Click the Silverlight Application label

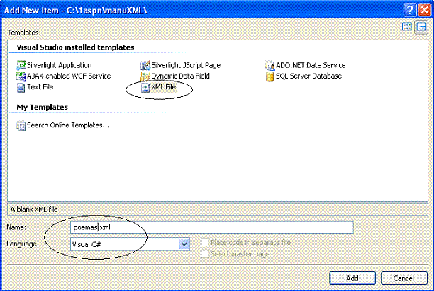click(60, 65)
